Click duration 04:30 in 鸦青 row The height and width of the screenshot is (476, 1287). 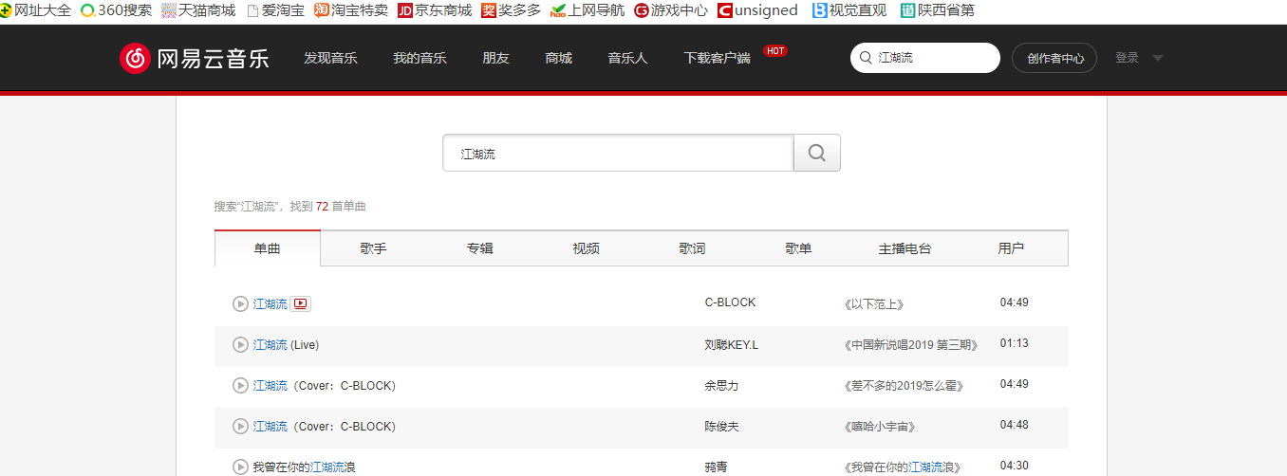click(1014, 466)
